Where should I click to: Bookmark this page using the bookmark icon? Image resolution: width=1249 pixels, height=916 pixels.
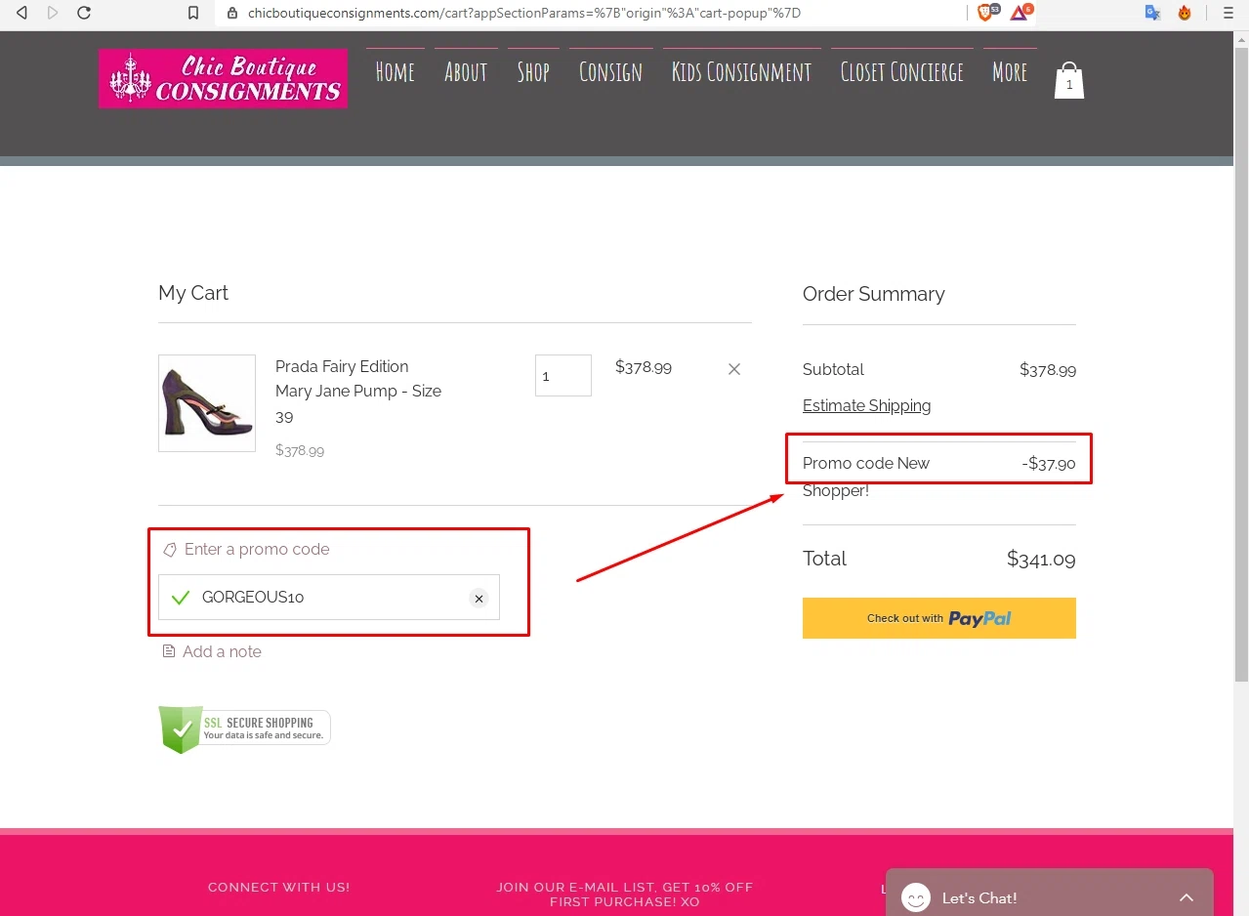193,13
